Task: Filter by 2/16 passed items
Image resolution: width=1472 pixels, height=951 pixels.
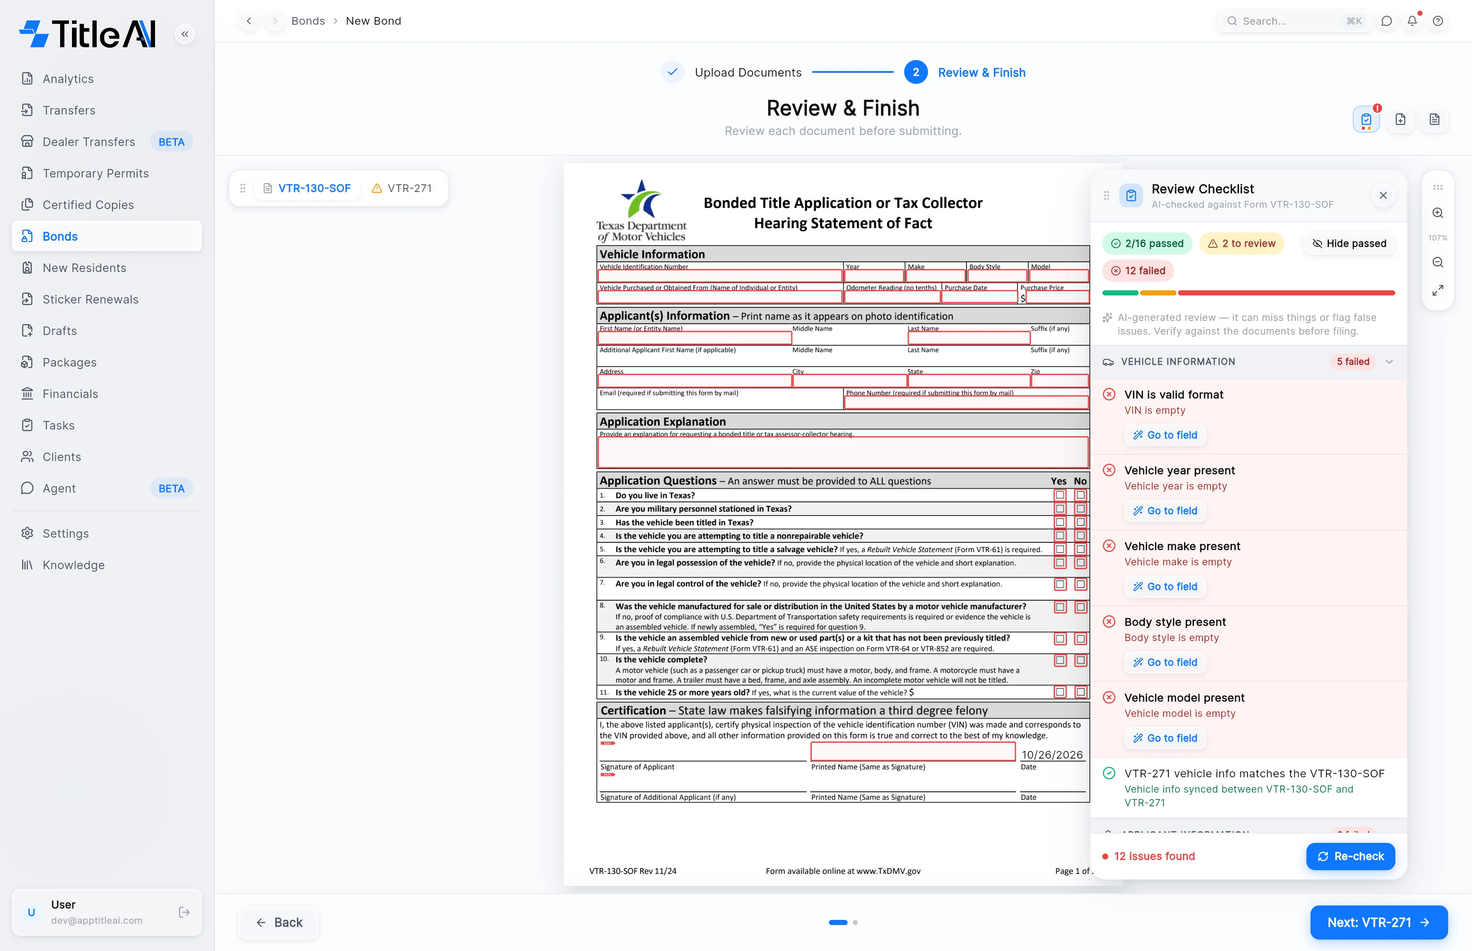Action: tap(1147, 243)
